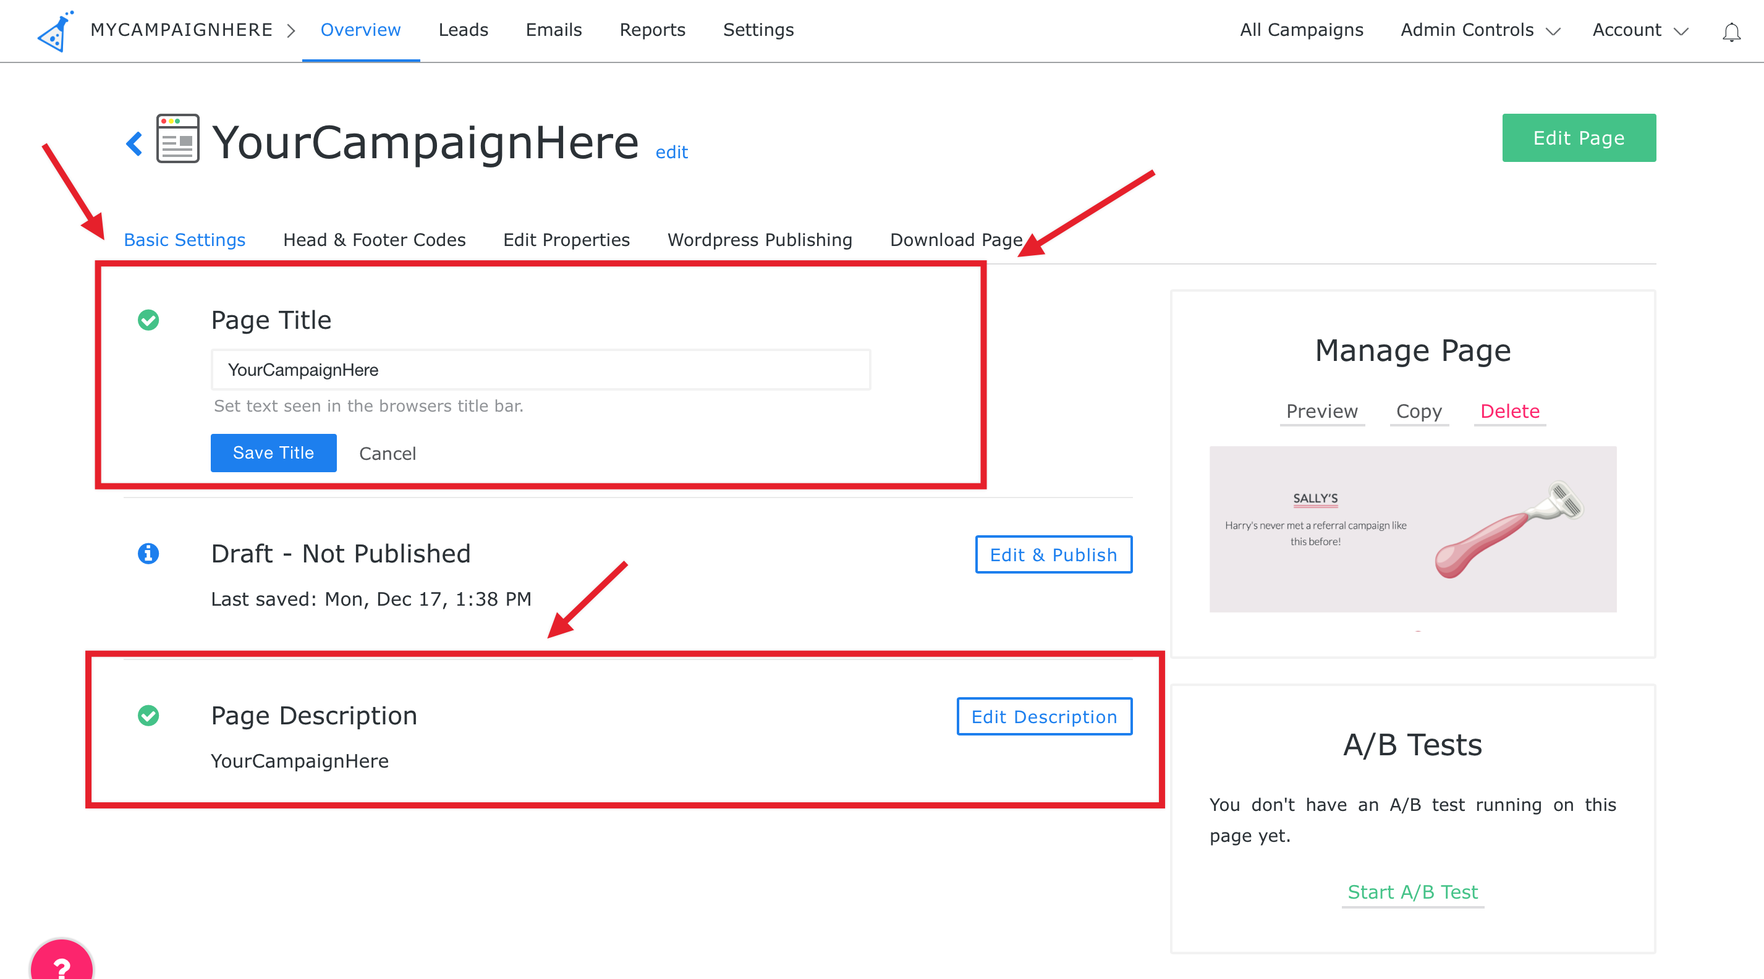This screenshot has width=1764, height=979.
Task: Open the pink help question mark bubble
Action: coord(62,960)
